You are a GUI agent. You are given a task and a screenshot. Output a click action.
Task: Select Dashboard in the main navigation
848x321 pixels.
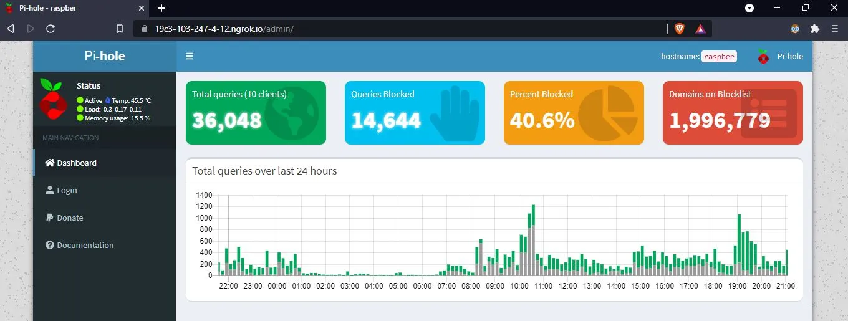point(76,163)
